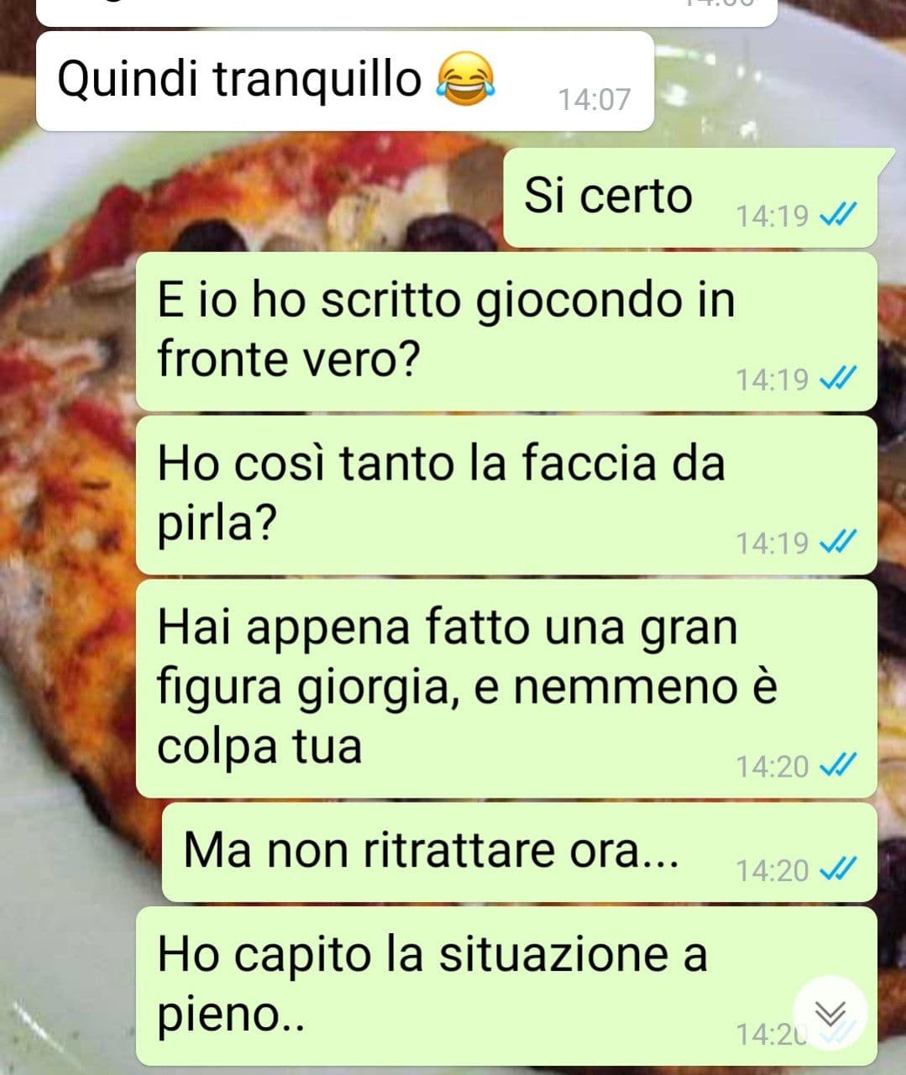This screenshot has width=906, height=1075.
Task: Tap the read ticks on 'fronte vero?' message
Action: pos(837,380)
